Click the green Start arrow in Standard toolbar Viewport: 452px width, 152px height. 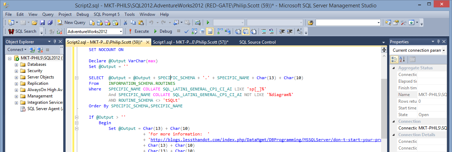coord(208,23)
